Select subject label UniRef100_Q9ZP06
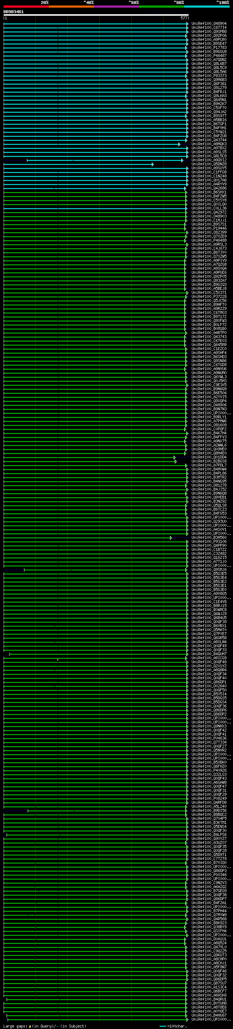 209,35
